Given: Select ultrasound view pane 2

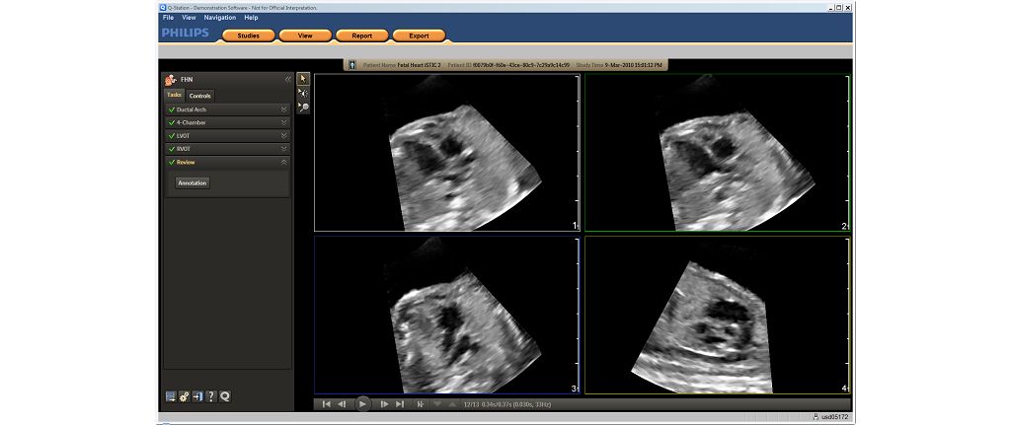Looking at the screenshot, I should point(718,153).
